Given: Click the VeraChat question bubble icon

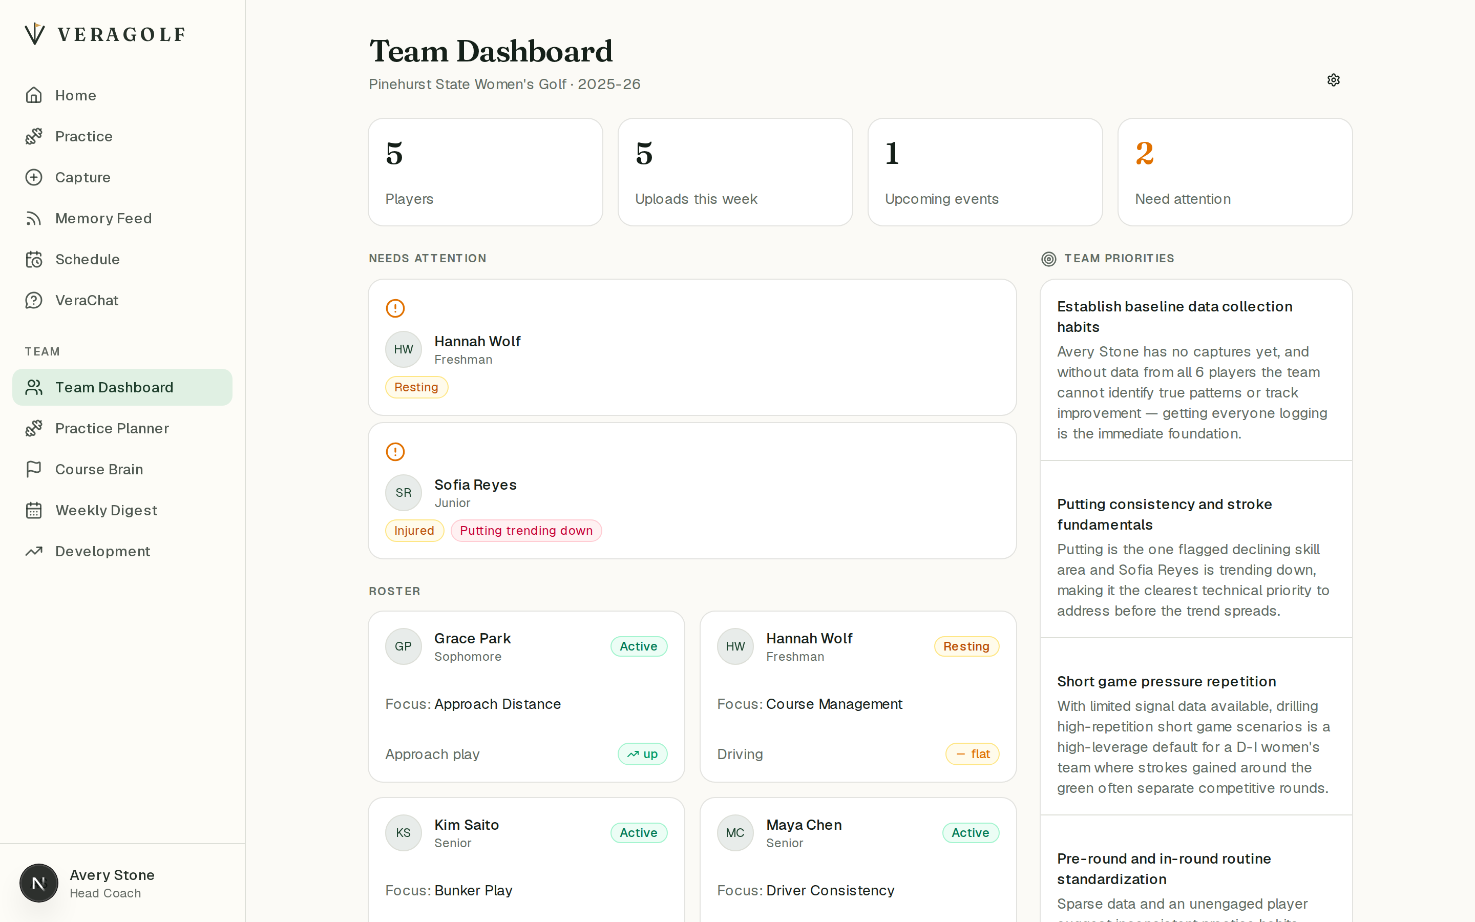Looking at the screenshot, I should pos(34,300).
